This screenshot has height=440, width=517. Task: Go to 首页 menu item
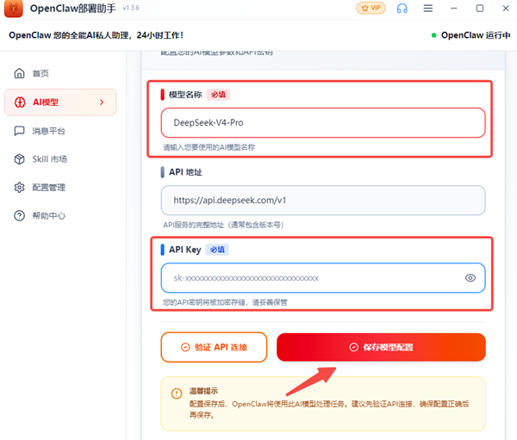tap(60, 73)
